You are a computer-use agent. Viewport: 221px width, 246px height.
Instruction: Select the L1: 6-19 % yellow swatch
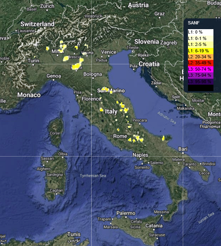pyautogui.click(x=201, y=51)
